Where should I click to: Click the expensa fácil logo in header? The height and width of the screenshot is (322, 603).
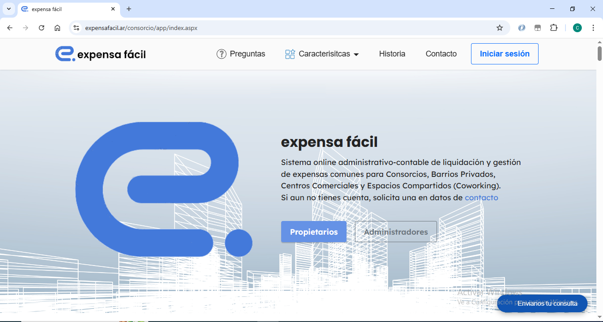(100, 54)
